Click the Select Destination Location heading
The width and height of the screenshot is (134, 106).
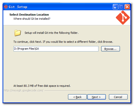pos(29,15)
